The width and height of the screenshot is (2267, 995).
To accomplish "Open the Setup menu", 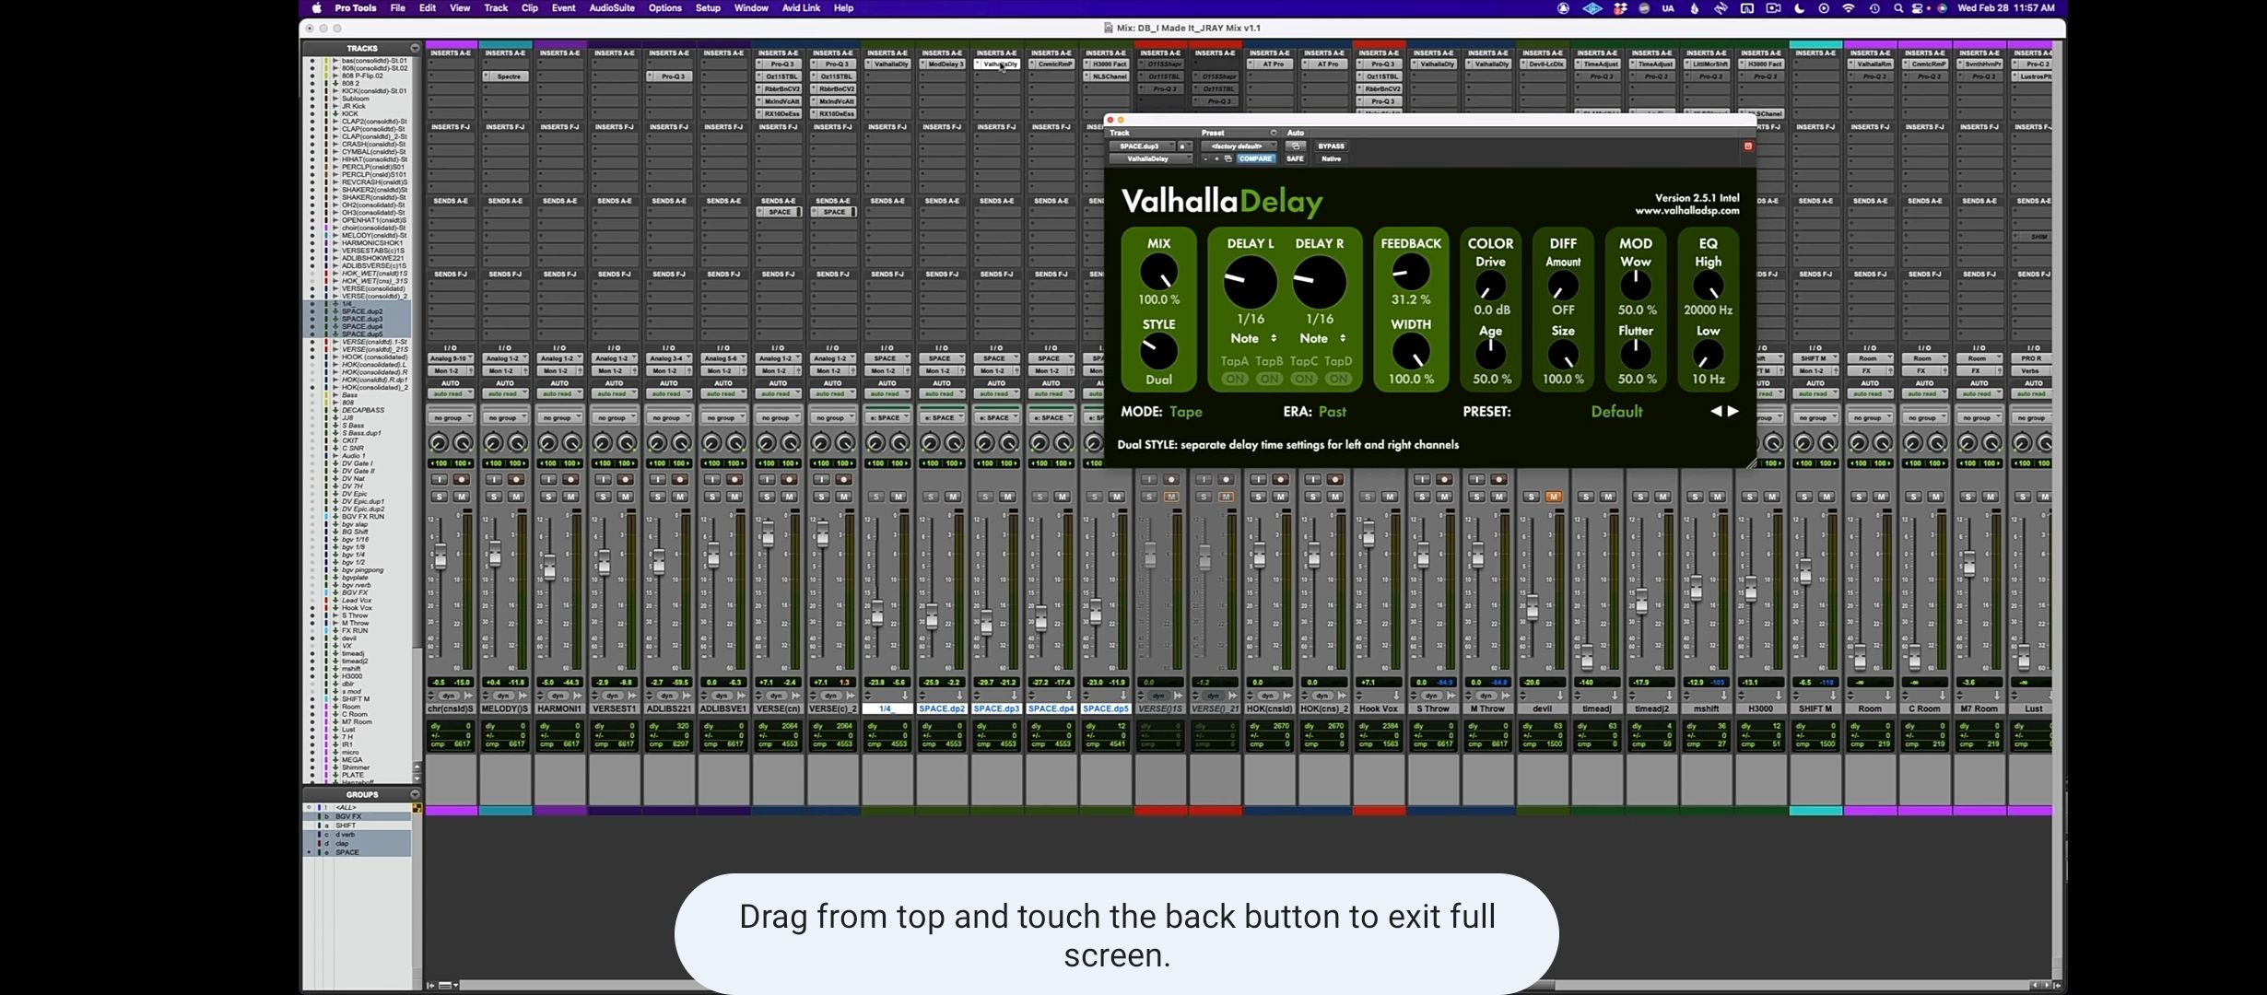I will tap(708, 8).
